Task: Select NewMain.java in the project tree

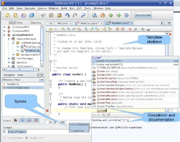Action: click(33, 51)
